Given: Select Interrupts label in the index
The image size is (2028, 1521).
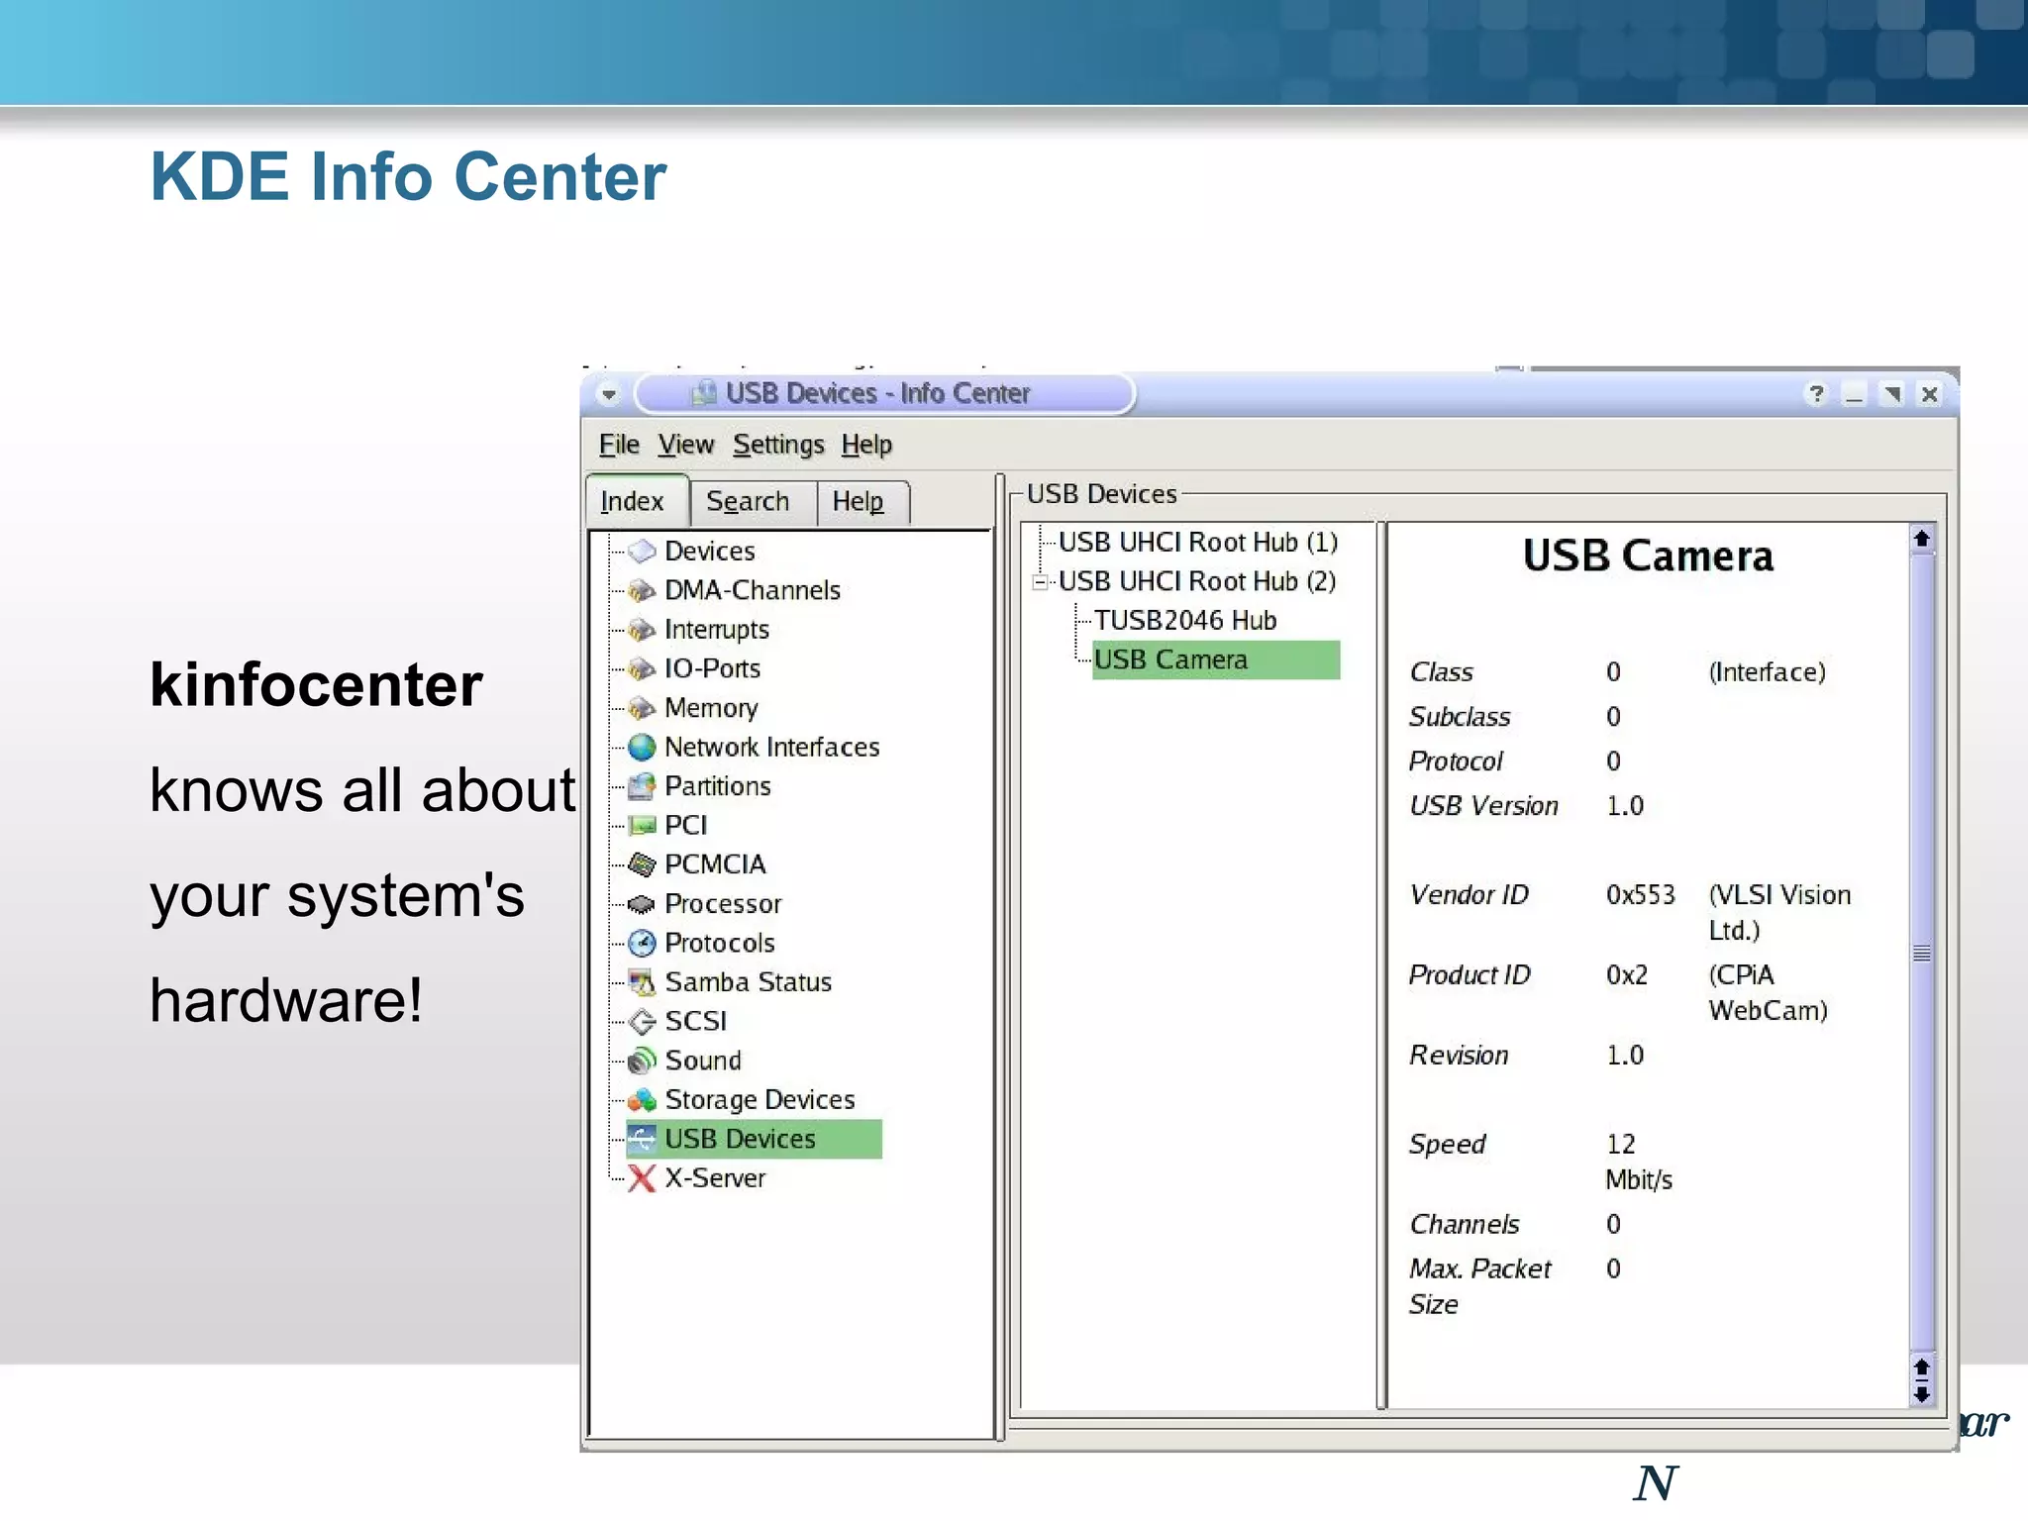Looking at the screenshot, I should 717,630.
